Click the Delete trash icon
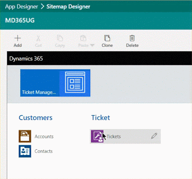Viewport: 192px width, 179px height. pyautogui.click(x=132, y=38)
